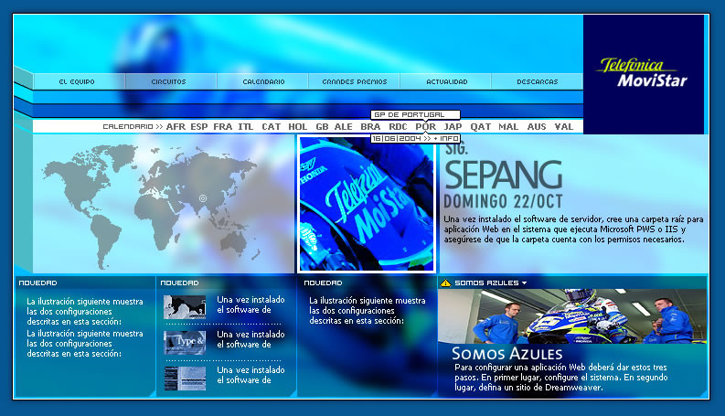Click the second left Novedad paragraph
Viewport: 725px width, 416px height.
tap(85, 344)
